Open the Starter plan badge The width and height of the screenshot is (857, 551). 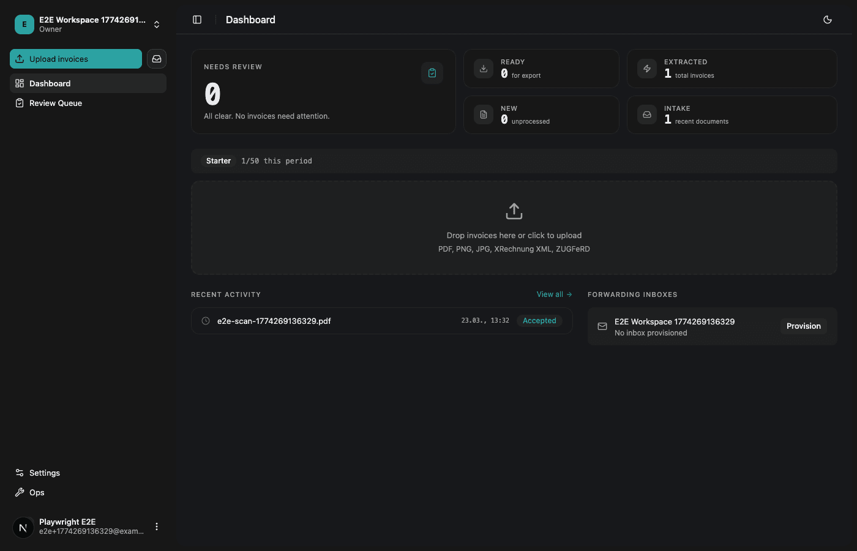point(219,160)
